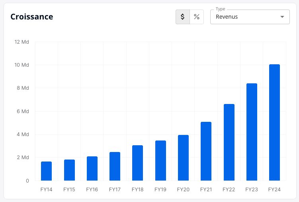Open the Type dropdown showing Revenus
This screenshot has height=202, width=299.
(x=250, y=17)
